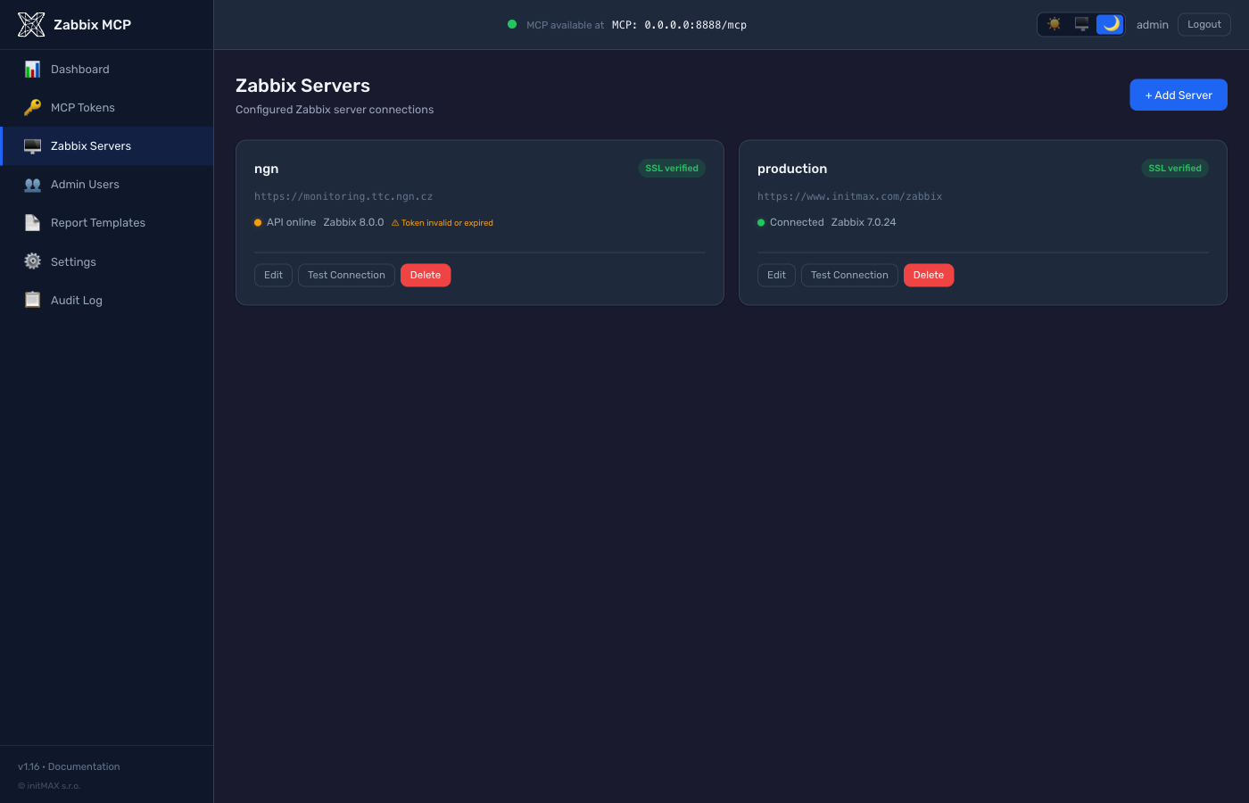Click the Add Server button

[1178, 95]
